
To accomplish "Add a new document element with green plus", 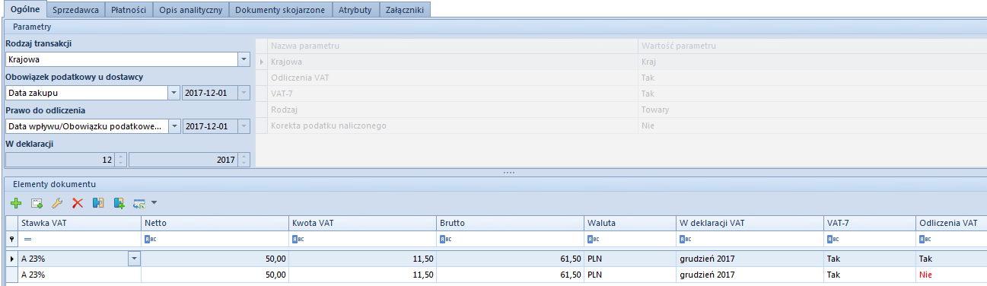I will 16,203.
